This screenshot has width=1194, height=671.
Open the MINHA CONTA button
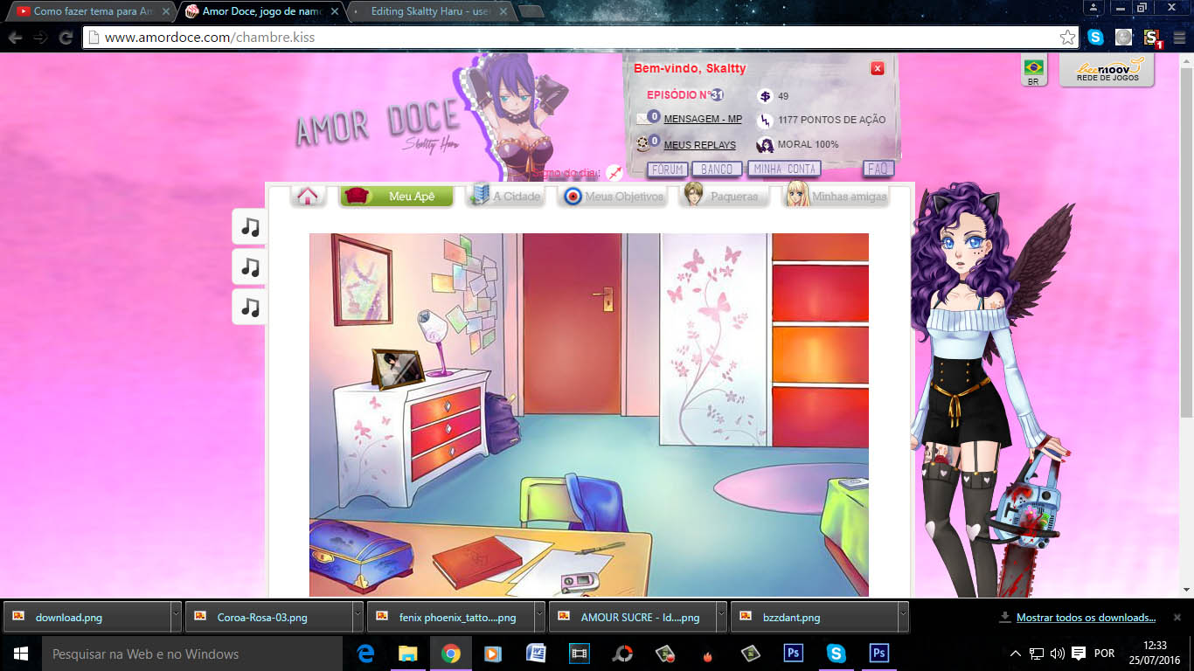[x=784, y=169]
